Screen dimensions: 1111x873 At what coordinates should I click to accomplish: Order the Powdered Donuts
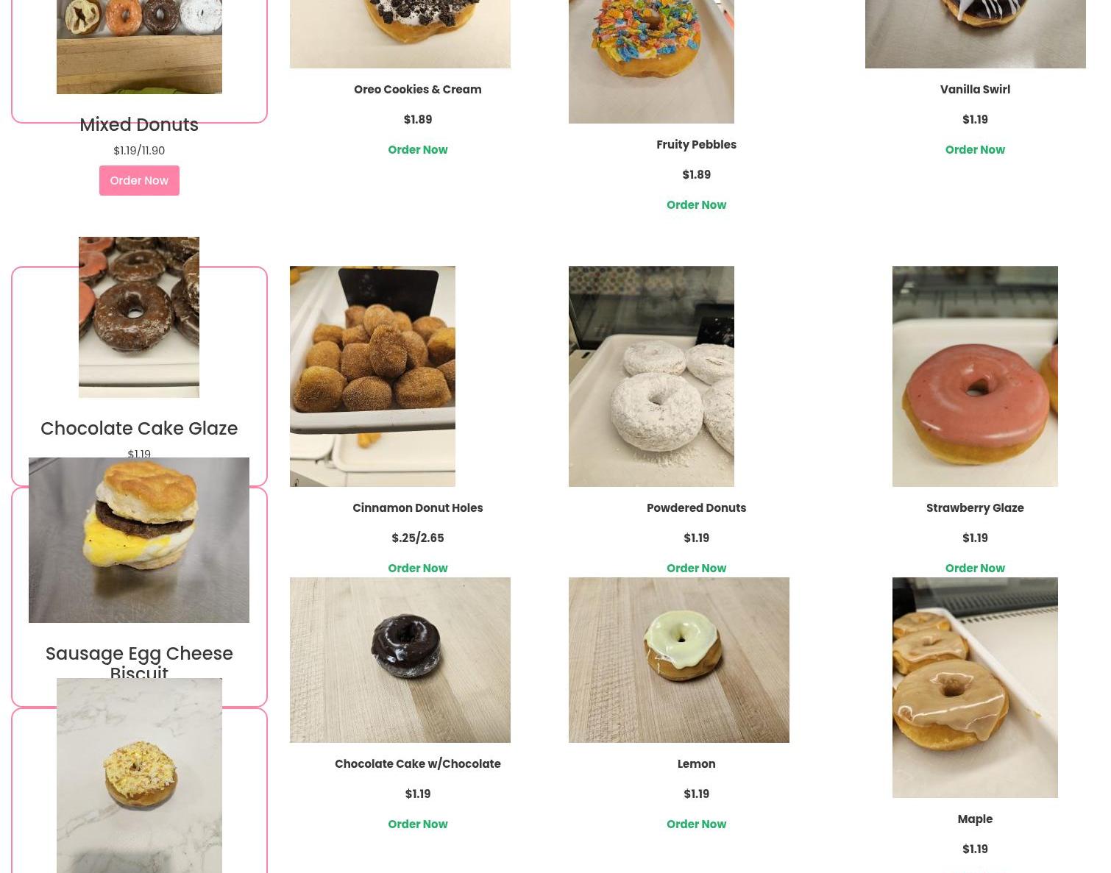(x=696, y=568)
